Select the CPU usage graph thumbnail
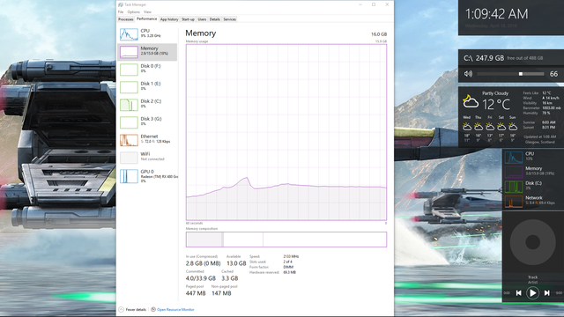Viewport: 564px width, 317px height. [x=129, y=34]
